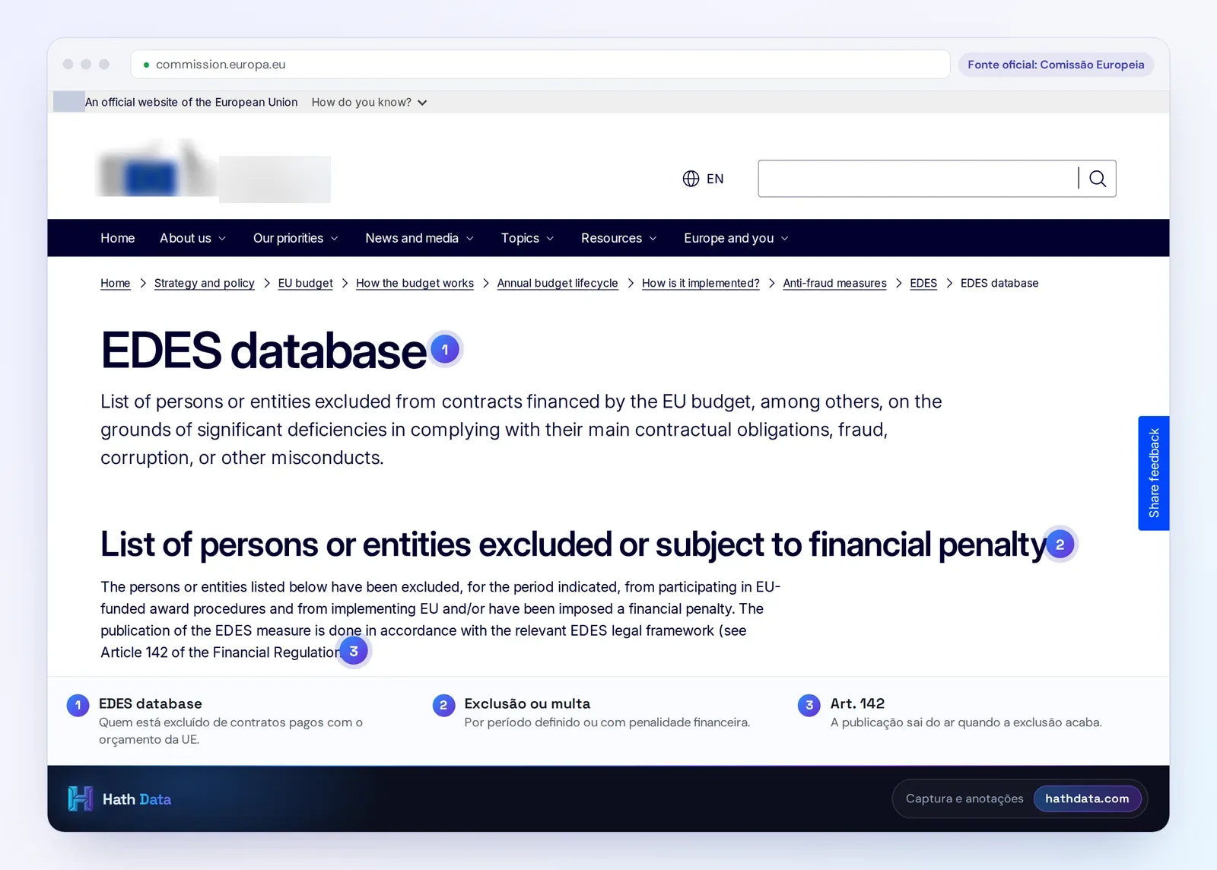This screenshot has height=870, width=1217.
Task: Go to Home in the navigation bar
Action: coord(118,238)
